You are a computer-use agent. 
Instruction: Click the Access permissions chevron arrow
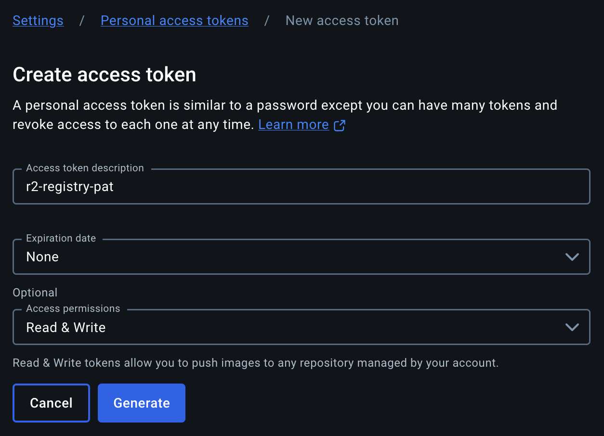572,327
